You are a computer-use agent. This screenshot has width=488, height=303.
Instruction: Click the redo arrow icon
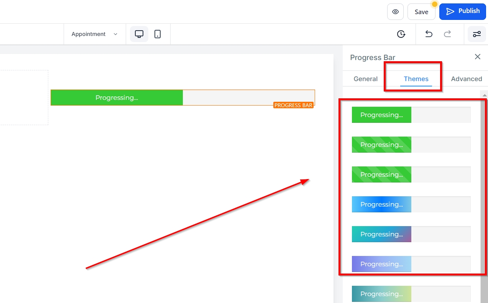(x=447, y=34)
